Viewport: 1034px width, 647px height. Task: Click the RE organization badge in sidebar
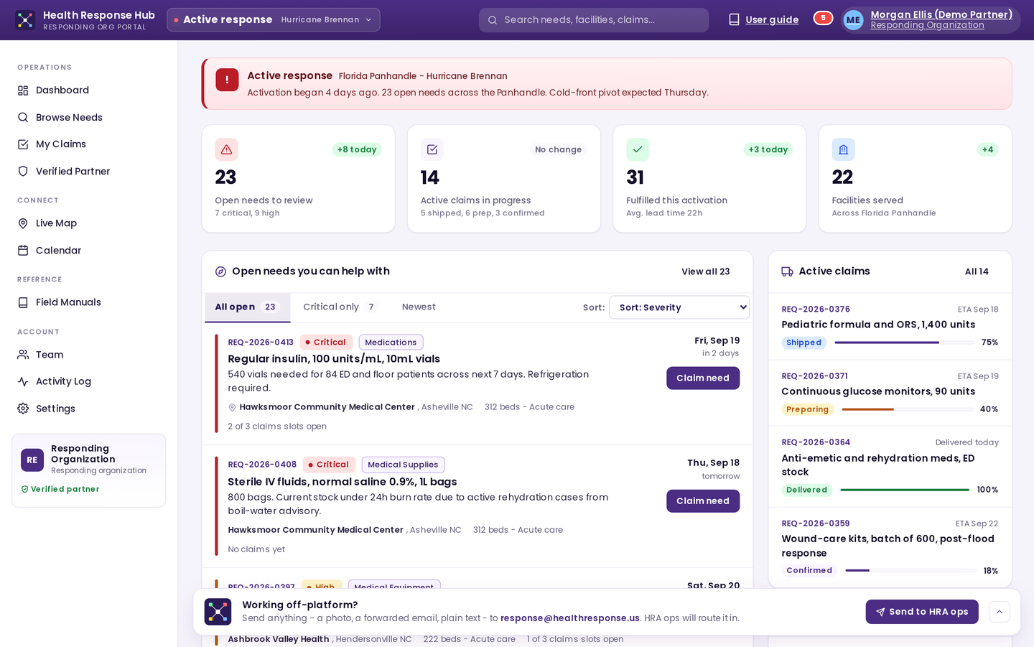pyautogui.click(x=32, y=460)
